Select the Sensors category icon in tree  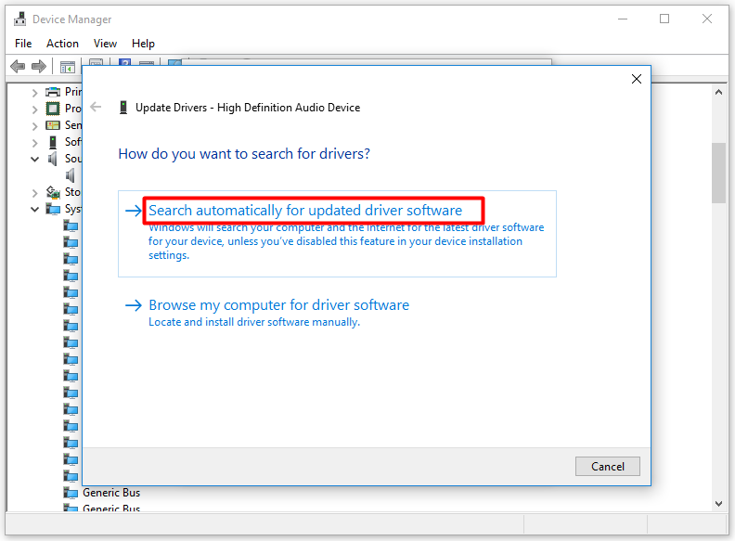click(53, 125)
